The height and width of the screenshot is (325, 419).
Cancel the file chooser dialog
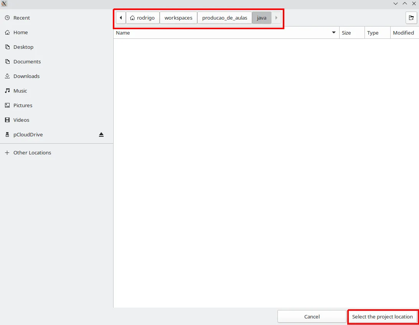tap(312, 317)
